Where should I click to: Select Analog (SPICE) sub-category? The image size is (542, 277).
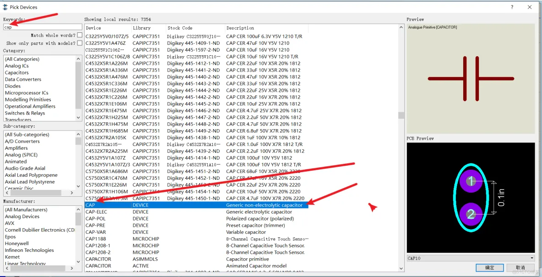point(21,155)
